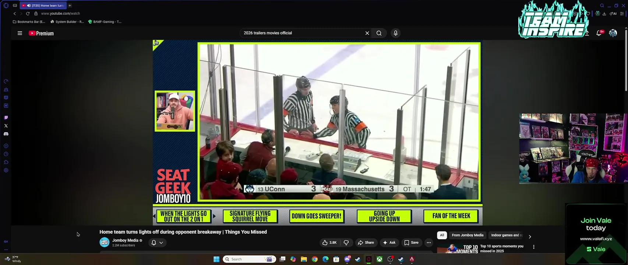Screen dimensions: 628x265
Task: Open GX Control speedometer in sidebar
Action: [6, 81]
